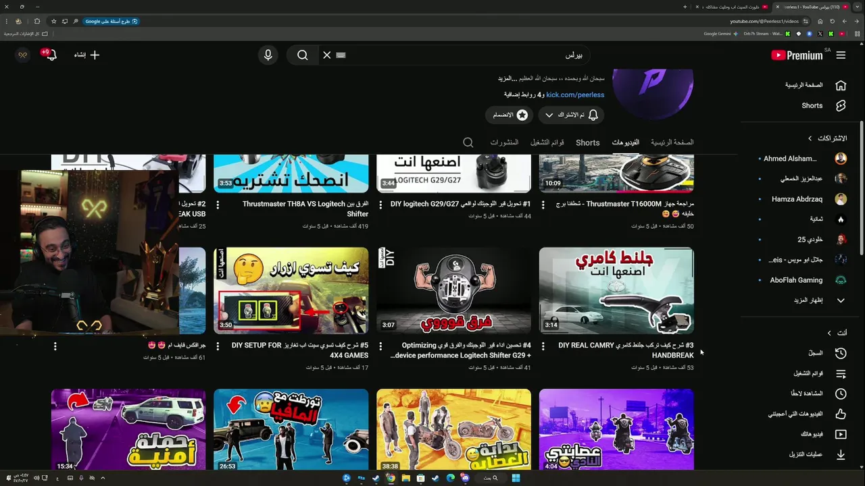Image resolution: width=865 pixels, height=486 pixels.
Task: Switch to المنشورات channel tab
Action: 504,142
